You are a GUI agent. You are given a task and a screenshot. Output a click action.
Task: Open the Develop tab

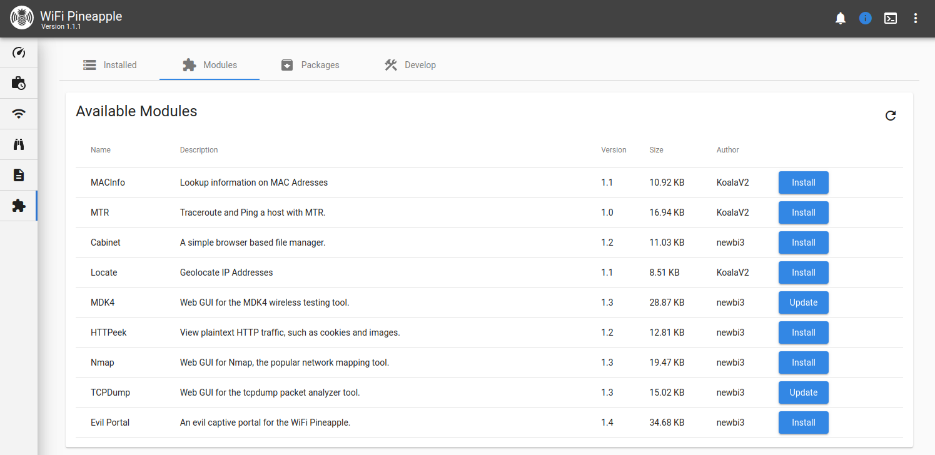[x=410, y=65]
